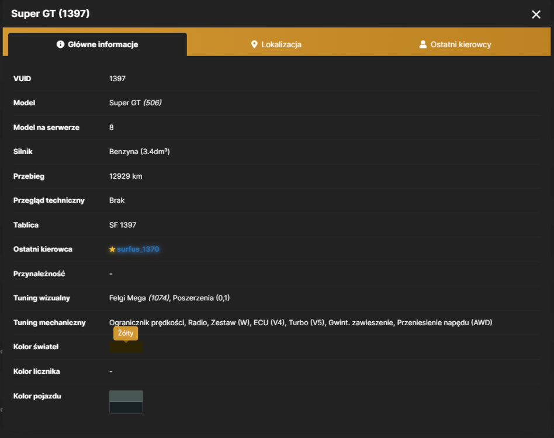554x438 pixels.
Task: Open driver profile surfus_1370
Action: click(138, 249)
